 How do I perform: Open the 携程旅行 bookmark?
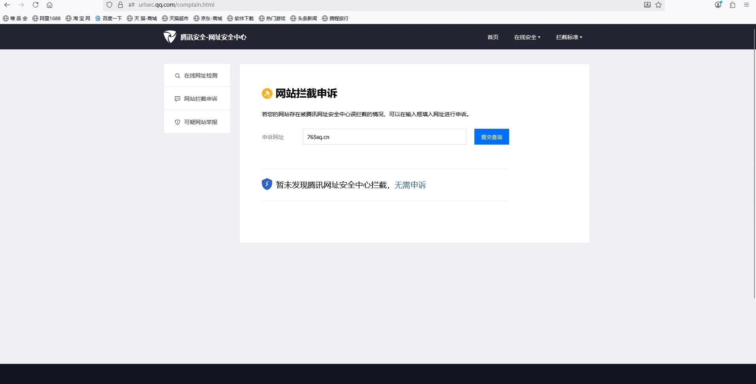335,18
